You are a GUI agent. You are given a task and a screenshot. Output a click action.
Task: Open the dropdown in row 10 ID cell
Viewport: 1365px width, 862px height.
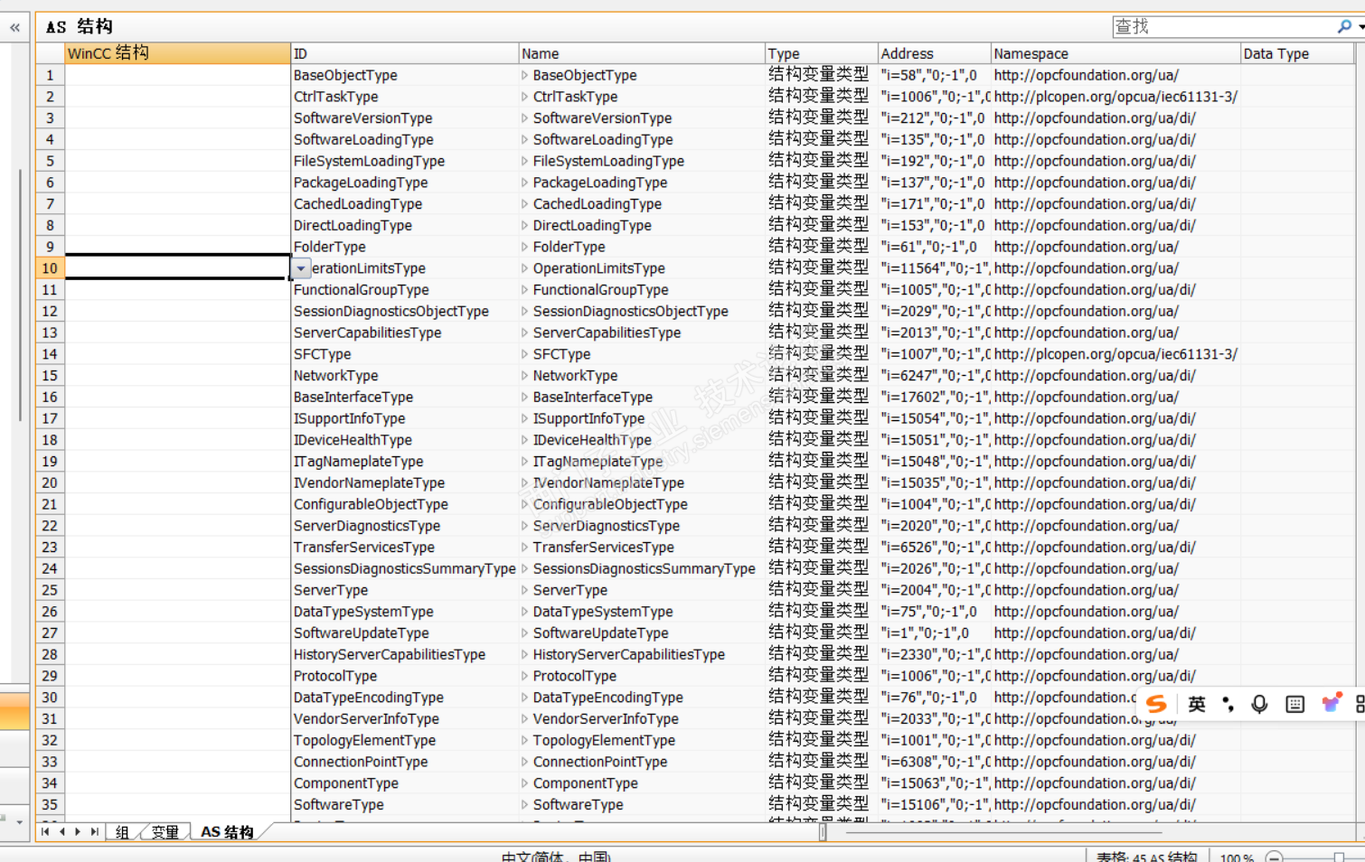point(301,268)
